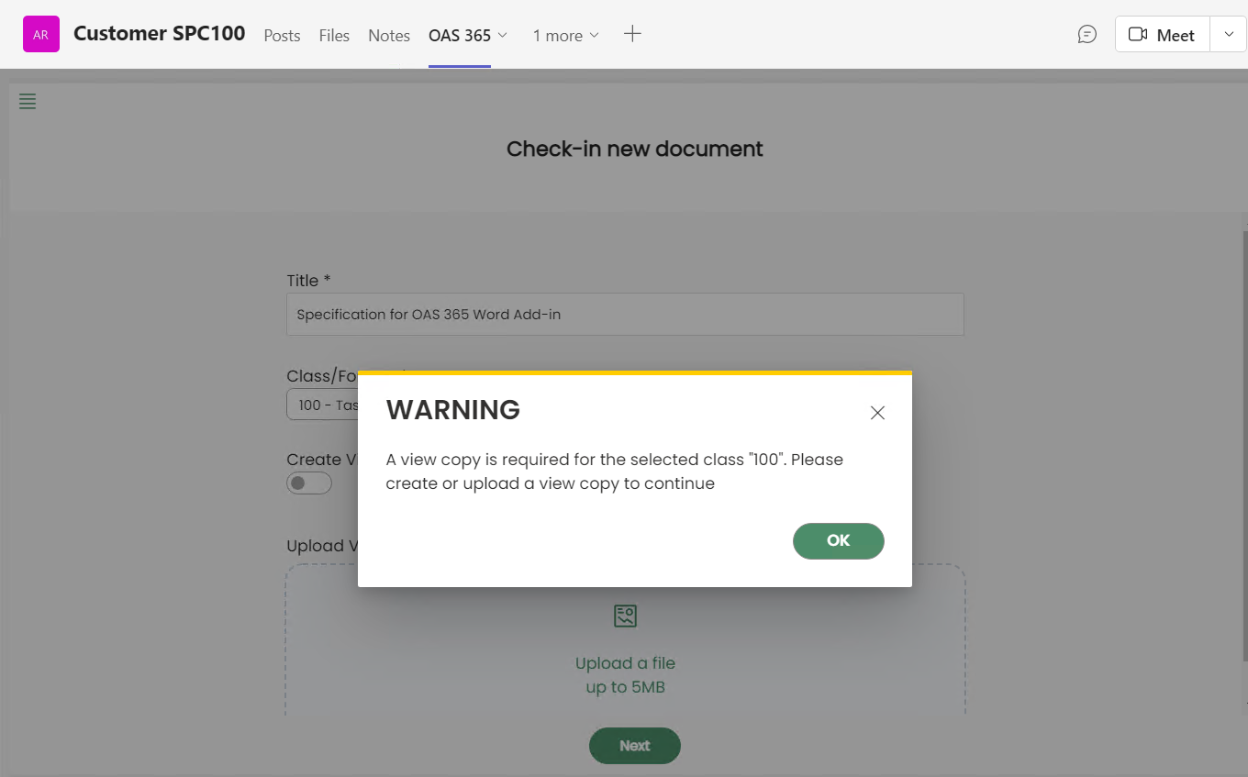The height and width of the screenshot is (777, 1248).
Task: Switch to the Posts tab
Action: 282,36
